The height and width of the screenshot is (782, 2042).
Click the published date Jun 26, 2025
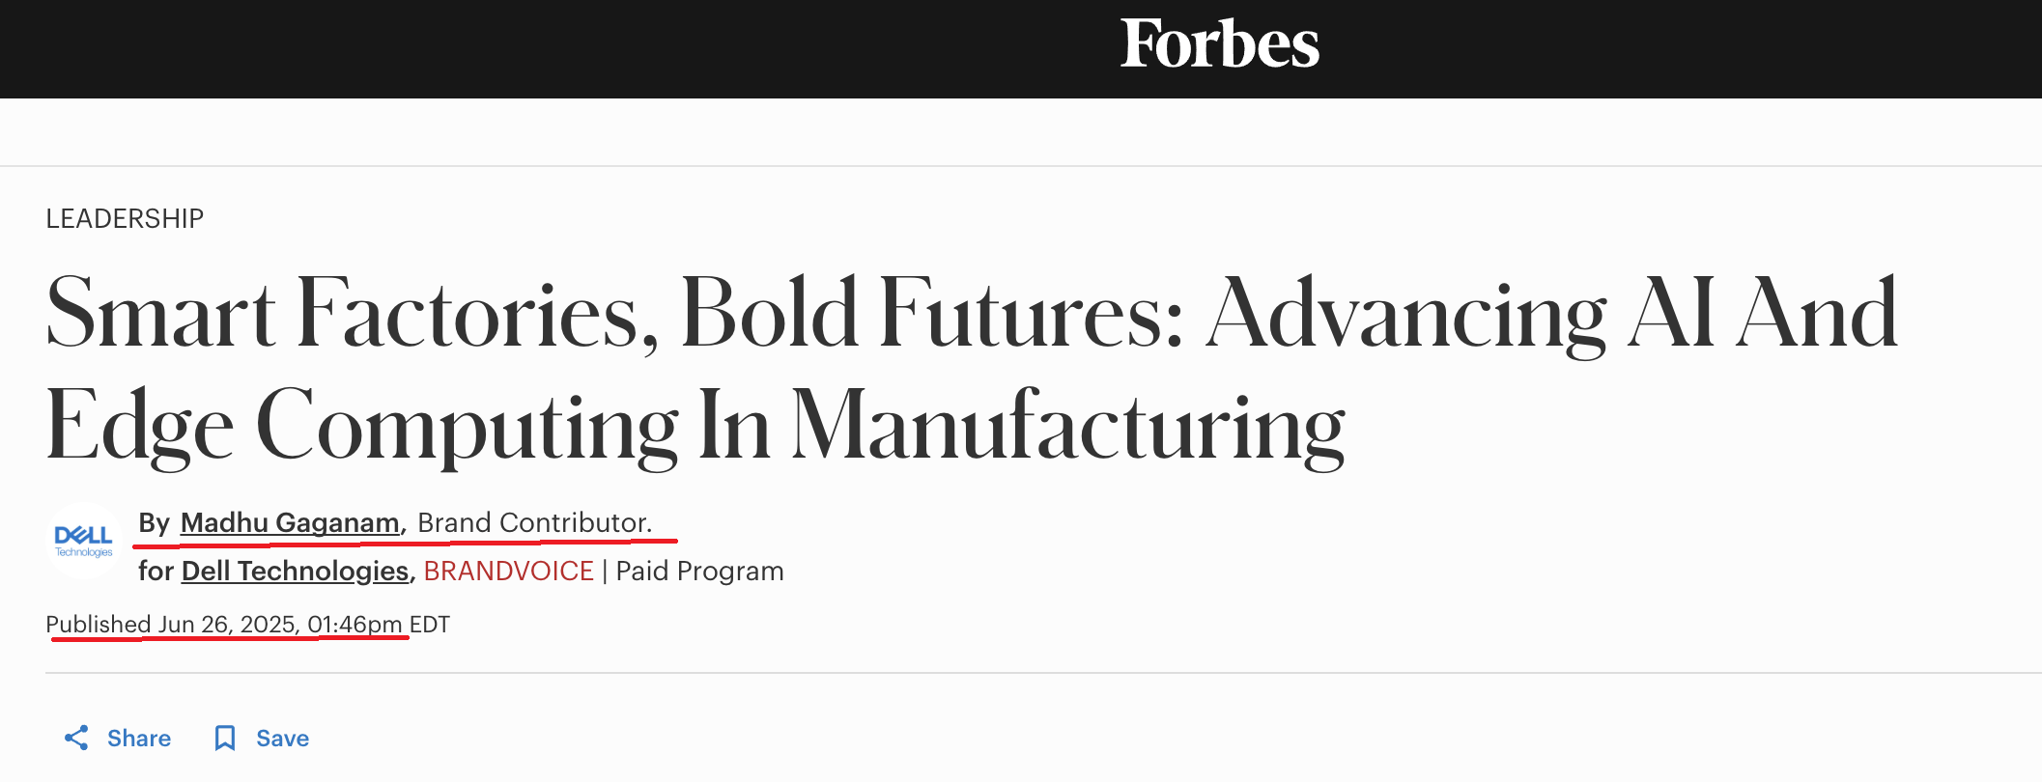click(x=227, y=625)
